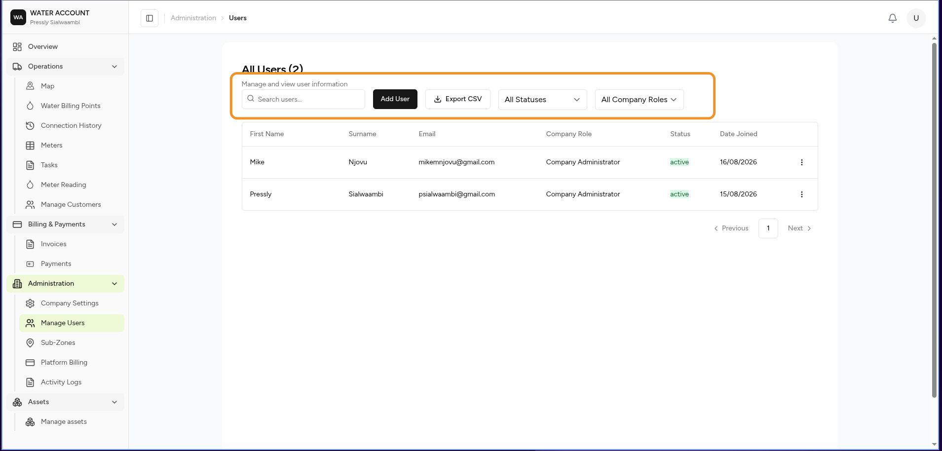
Task: Collapse the Assets section chevron
Action: point(114,402)
